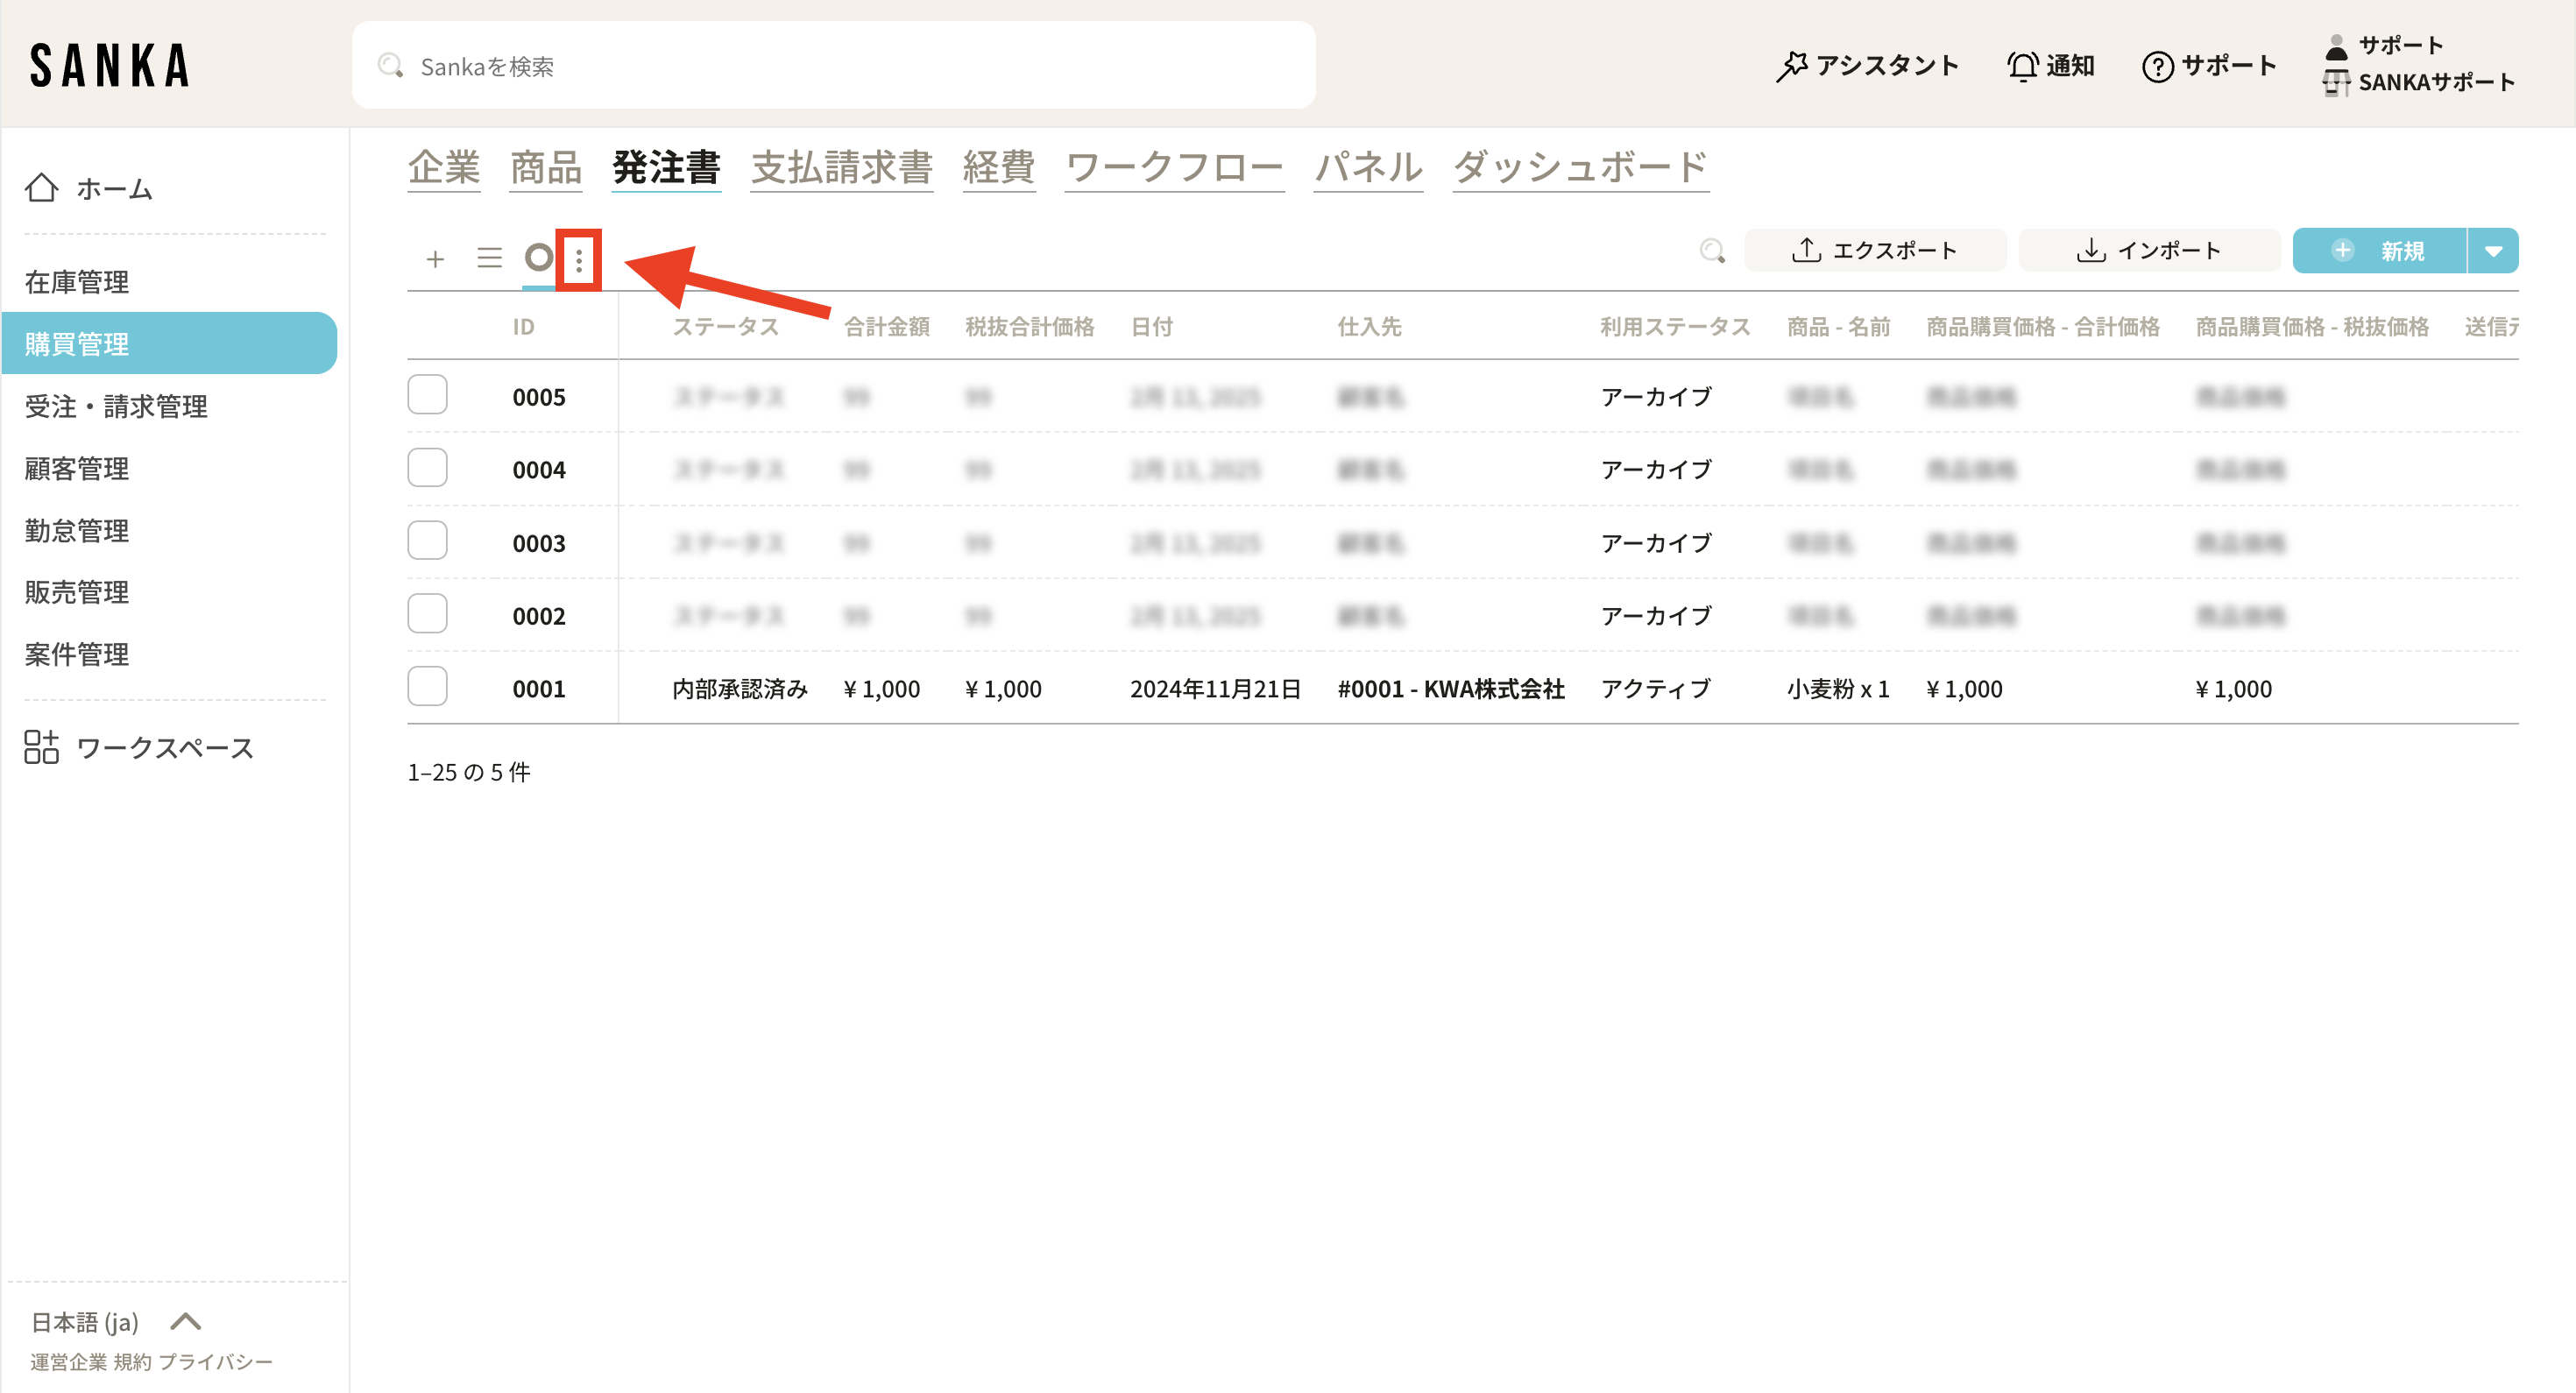Click the エクスポート button

pos(1874,251)
